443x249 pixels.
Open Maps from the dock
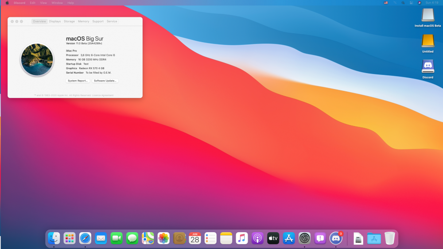pos(148,238)
